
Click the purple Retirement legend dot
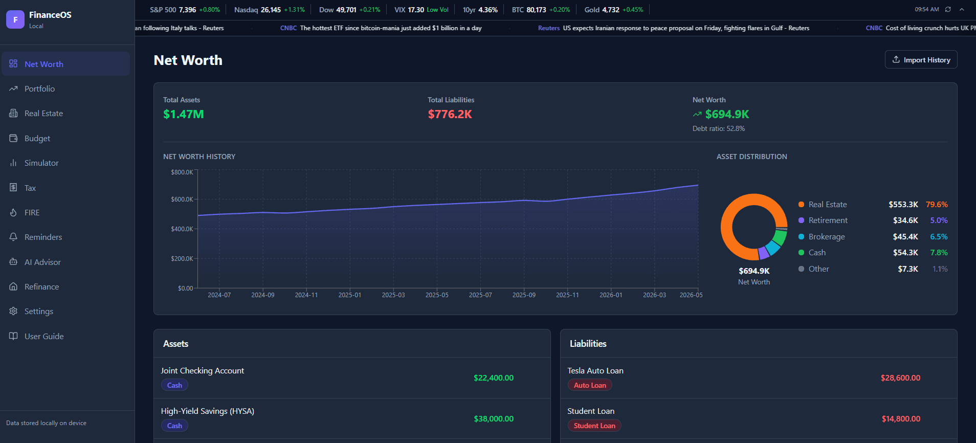pyautogui.click(x=801, y=220)
